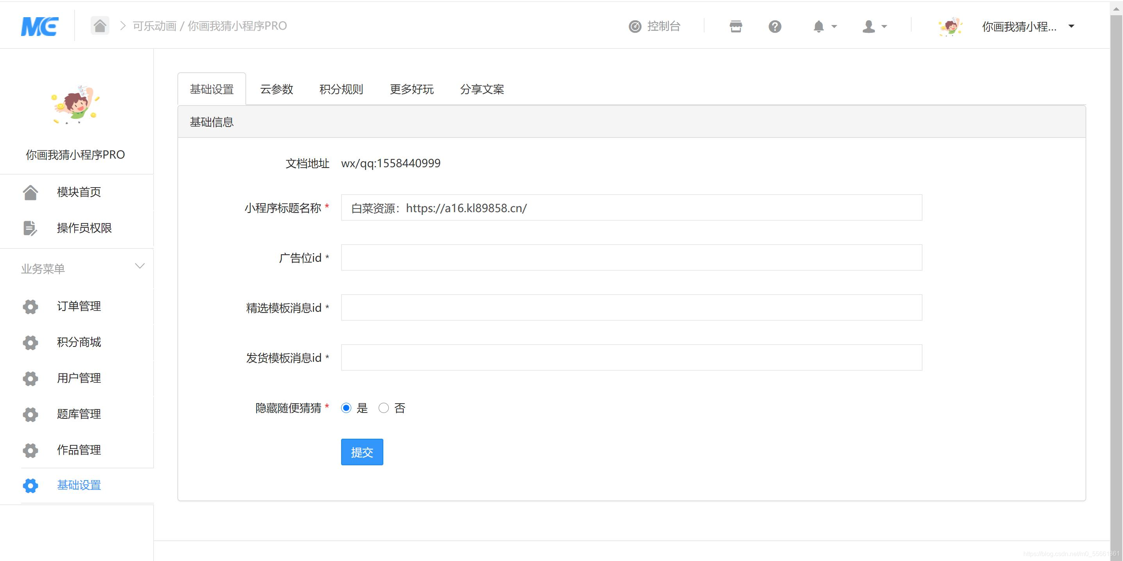
Task: Click the 基础信息 panel header
Action: pos(631,122)
